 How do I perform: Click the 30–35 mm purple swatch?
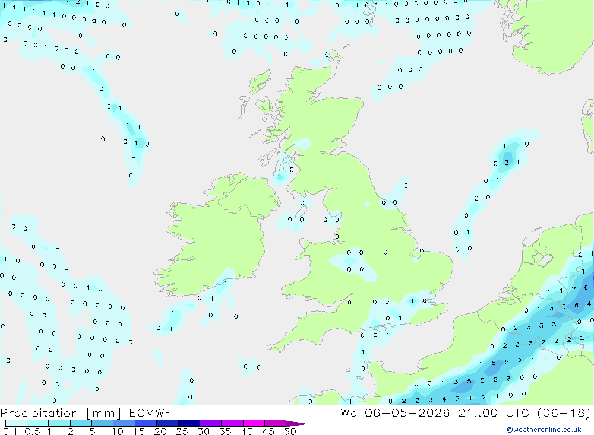(210, 423)
